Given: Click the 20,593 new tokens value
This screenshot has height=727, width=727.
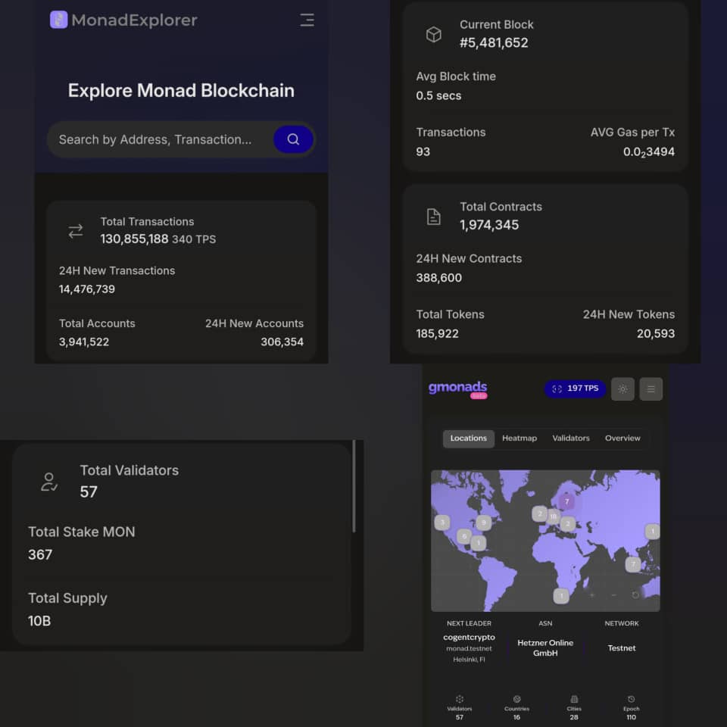Looking at the screenshot, I should point(656,333).
